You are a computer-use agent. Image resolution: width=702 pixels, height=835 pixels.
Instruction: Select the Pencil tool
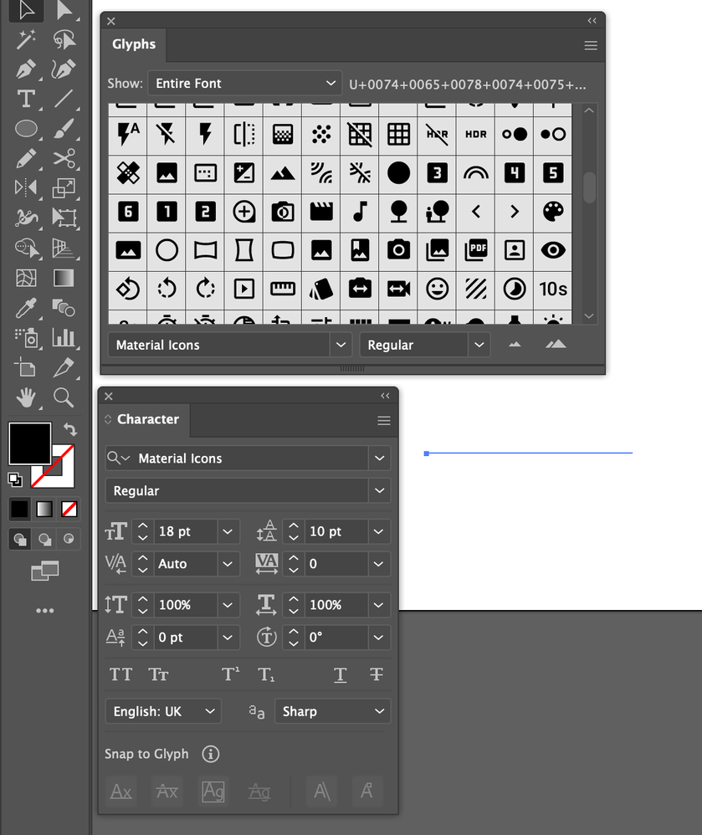26,159
